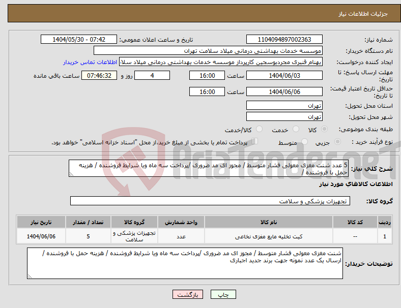
Task: Click the need number field 1104094897002363
Action: click(x=284, y=39)
